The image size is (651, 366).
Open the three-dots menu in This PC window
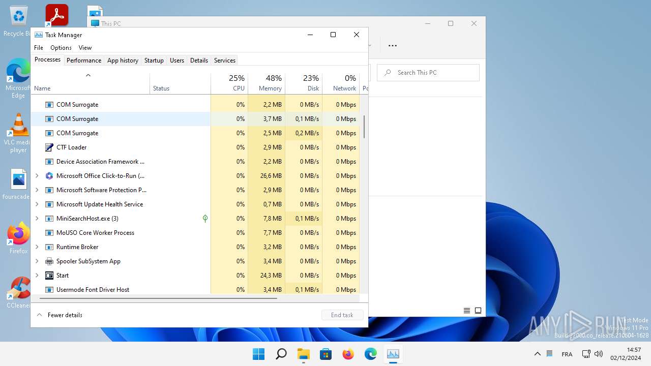coord(393,45)
